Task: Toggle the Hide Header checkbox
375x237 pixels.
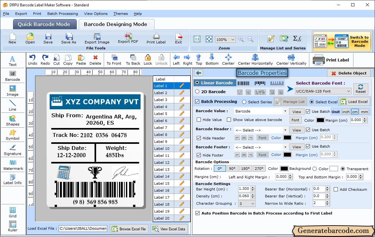Action: 199,138
